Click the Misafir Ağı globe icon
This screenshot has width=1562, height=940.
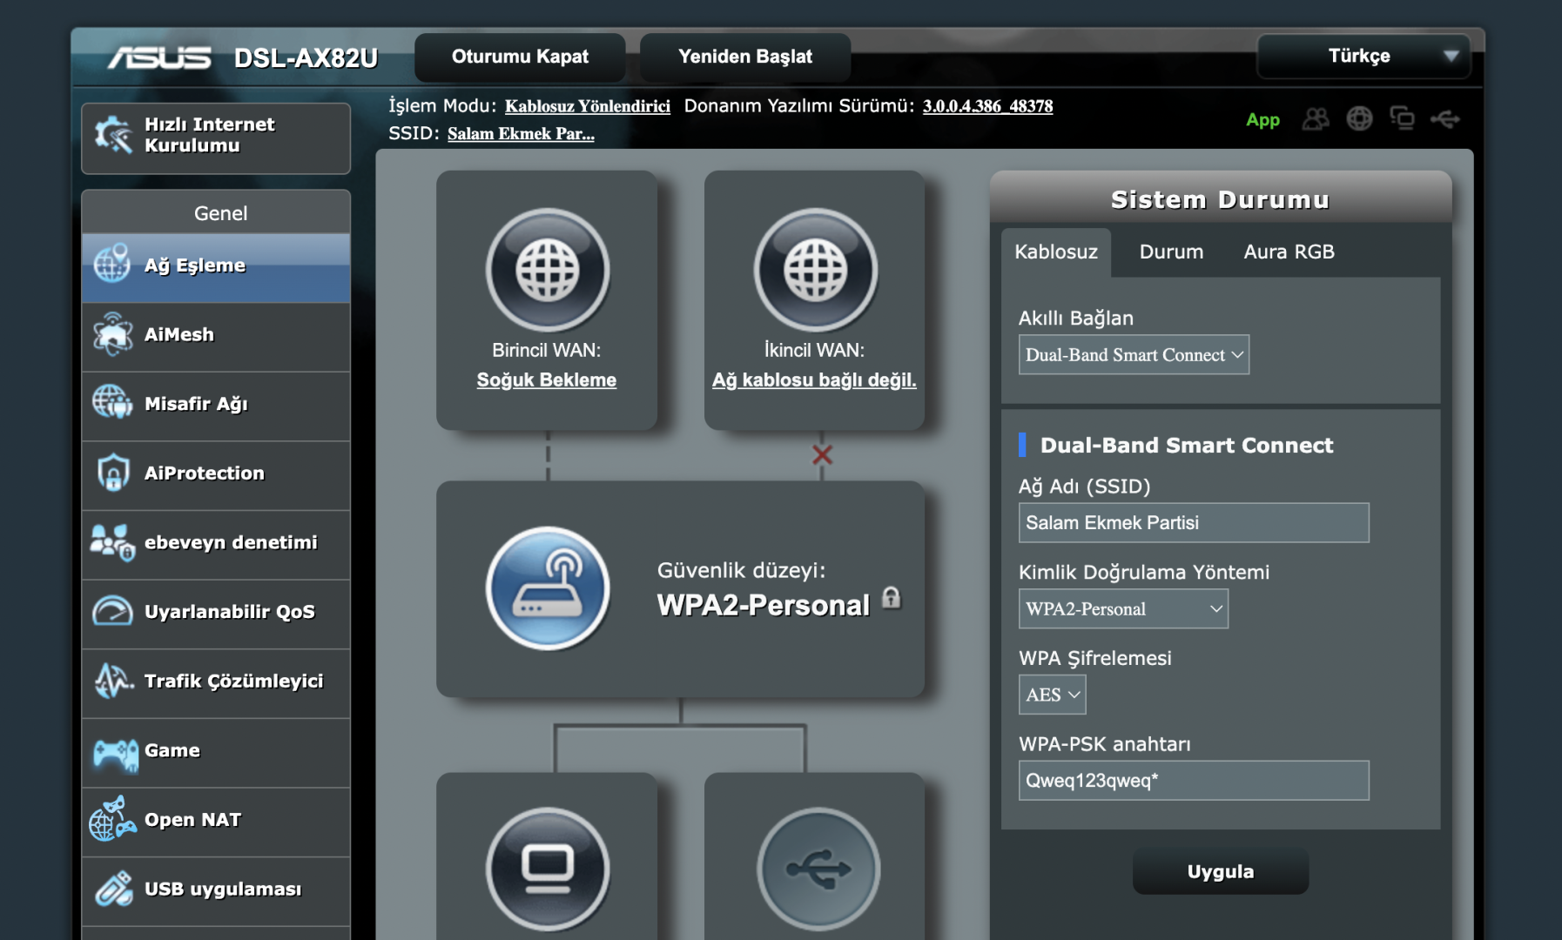click(112, 403)
